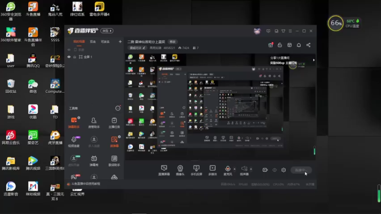Open 腾讯QQ desktop shortcut
Screen dimensions: 381x214
(33, 60)
